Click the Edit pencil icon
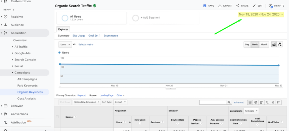This screenshot has width=289, height=131. [254, 6]
